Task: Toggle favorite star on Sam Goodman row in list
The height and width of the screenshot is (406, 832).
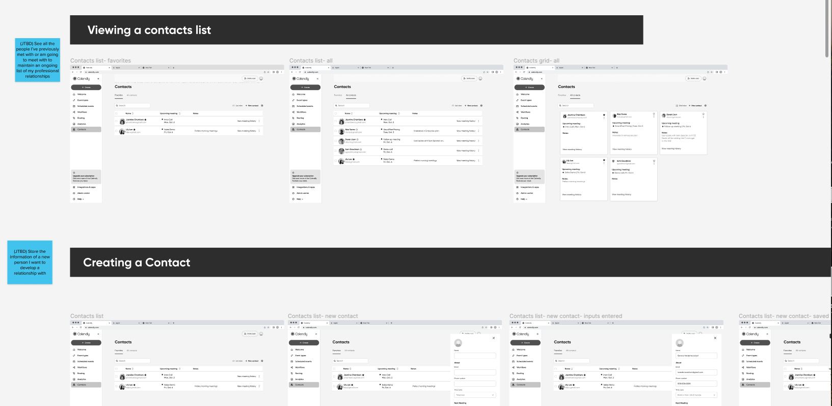Action: (362, 149)
